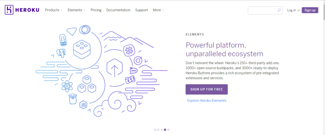This screenshot has width=325, height=135.
Task: Select the last carousel dot
Action: 168,130
